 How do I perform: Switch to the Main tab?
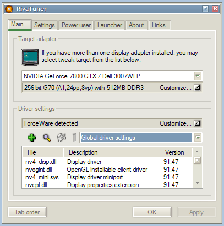(x=20, y=25)
